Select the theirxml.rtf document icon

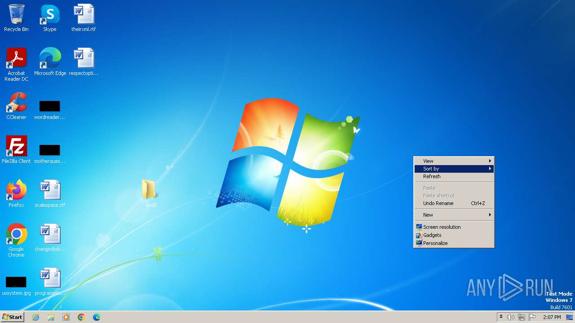84,18
